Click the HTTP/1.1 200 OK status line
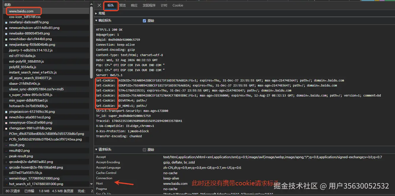The height and width of the screenshot is (196, 395). tap(109, 30)
